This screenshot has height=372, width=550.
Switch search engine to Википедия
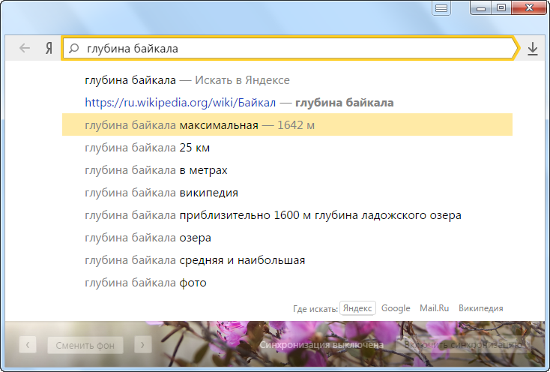coord(480,308)
